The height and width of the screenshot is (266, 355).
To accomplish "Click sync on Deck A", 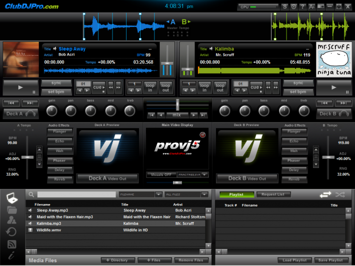I will (x=56, y=83).
